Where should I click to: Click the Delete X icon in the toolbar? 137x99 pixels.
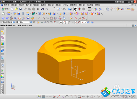(38, 9)
